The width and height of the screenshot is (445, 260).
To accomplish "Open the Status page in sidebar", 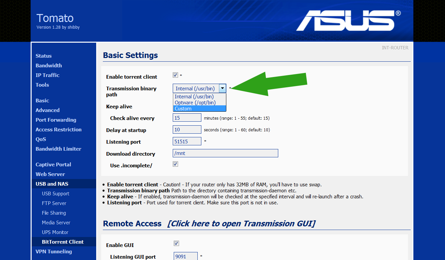I will pos(44,56).
